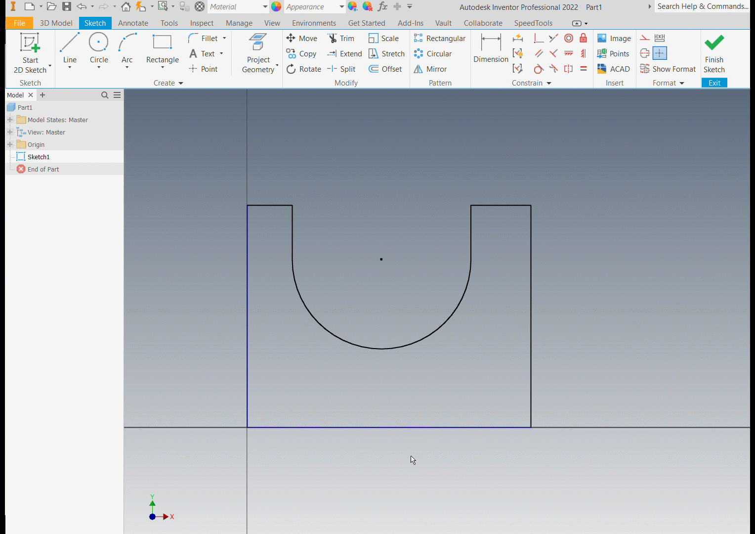Viewport: 755px width, 534px height.
Task: Save the part with the floppy disk icon
Action: [67, 6]
